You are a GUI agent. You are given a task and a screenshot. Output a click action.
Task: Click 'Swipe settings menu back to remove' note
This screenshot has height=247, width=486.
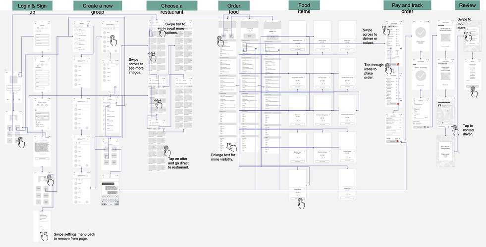tap(74, 237)
